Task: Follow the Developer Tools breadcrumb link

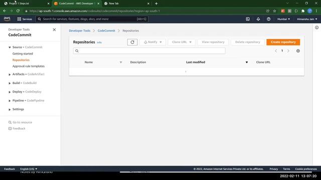Action: pos(79,30)
